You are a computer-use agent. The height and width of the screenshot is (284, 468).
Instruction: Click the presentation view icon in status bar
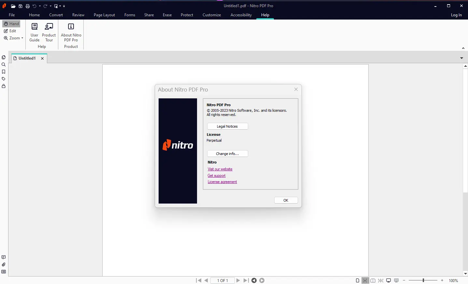pyautogui.click(x=396, y=280)
